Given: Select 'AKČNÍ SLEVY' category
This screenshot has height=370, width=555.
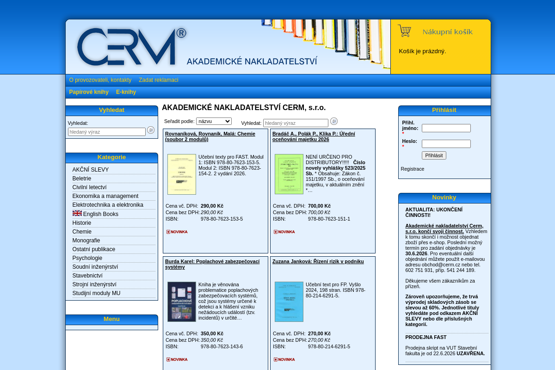Looking at the screenshot, I should point(91,170).
